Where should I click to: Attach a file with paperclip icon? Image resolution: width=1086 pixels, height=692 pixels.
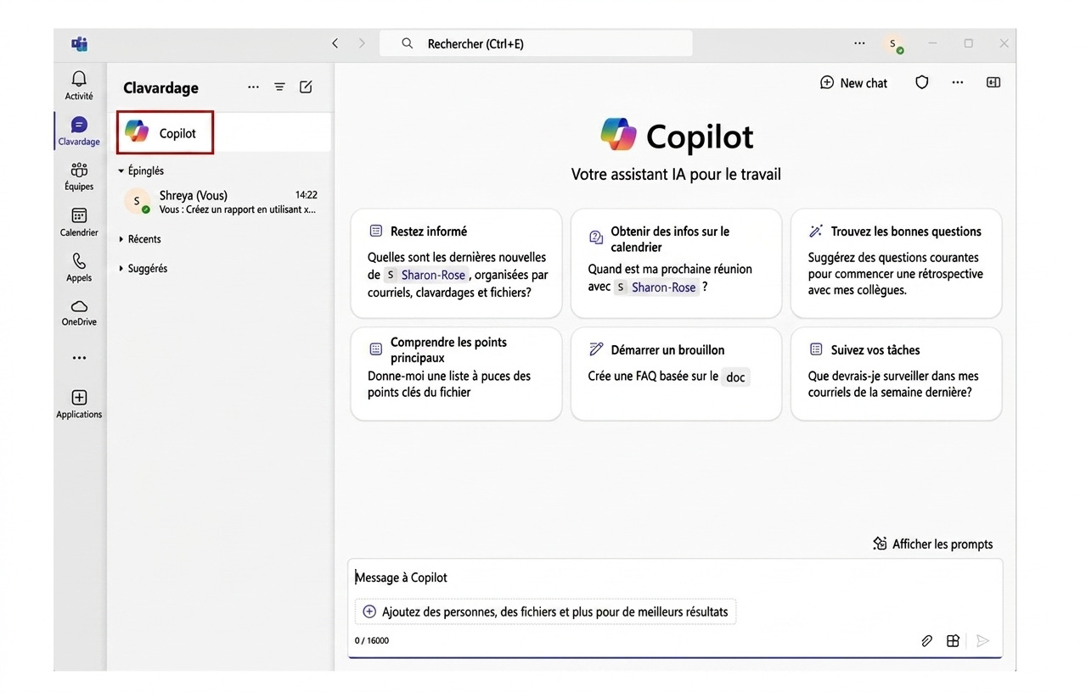[x=926, y=641]
